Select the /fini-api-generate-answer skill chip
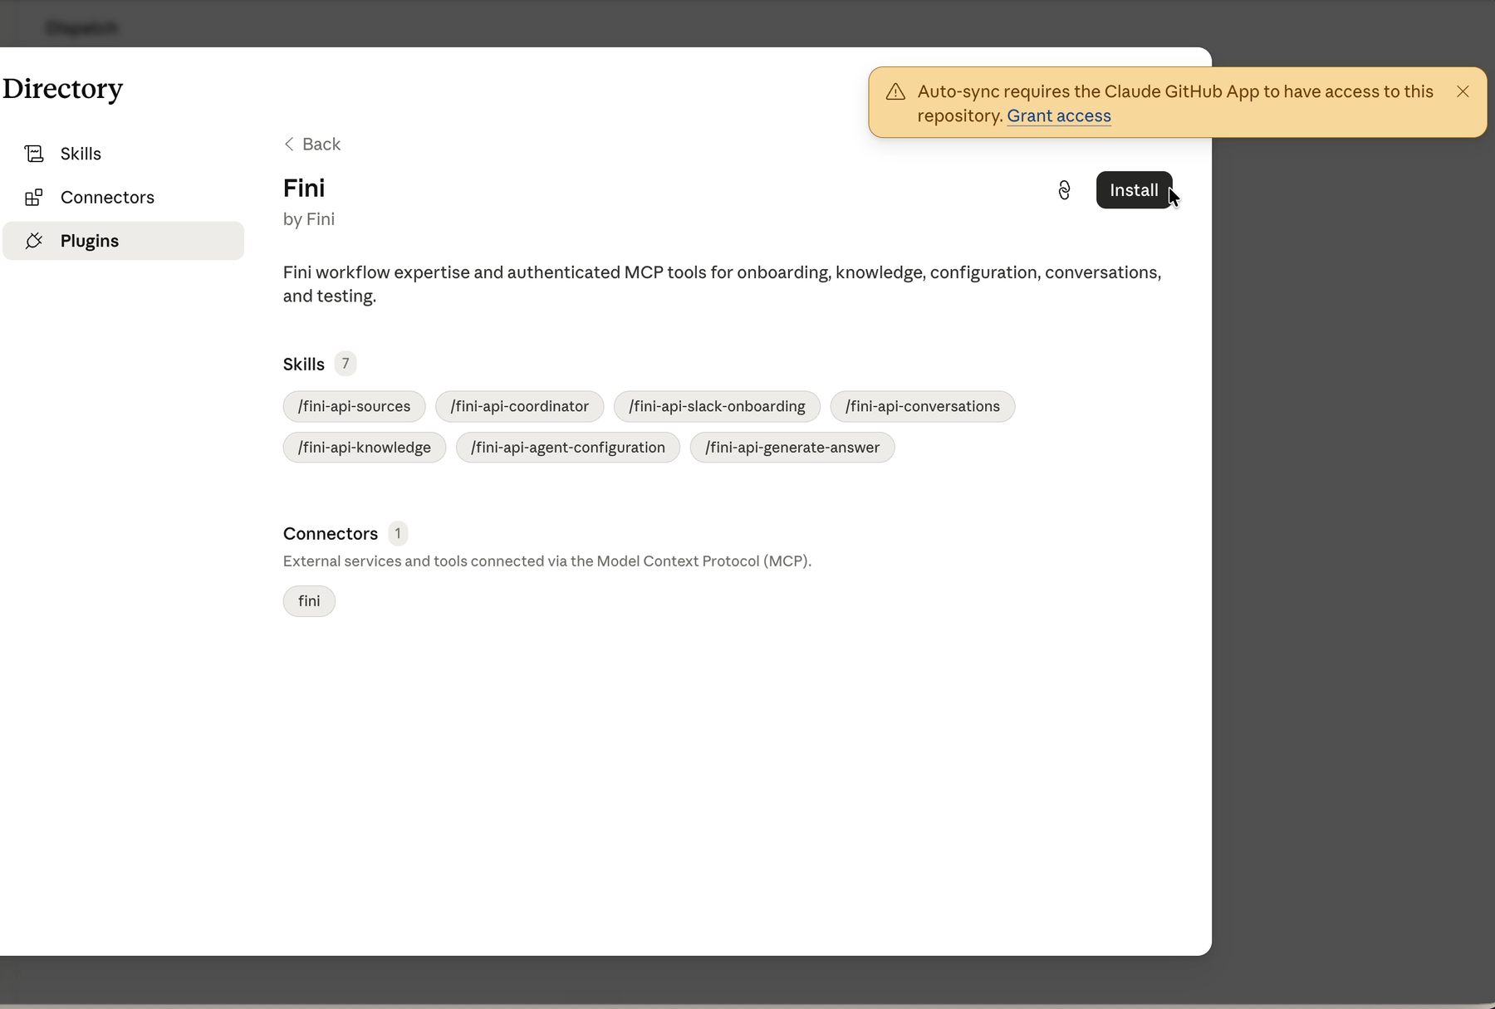The height and width of the screenshot is (1009, 1495). point(792,448)
